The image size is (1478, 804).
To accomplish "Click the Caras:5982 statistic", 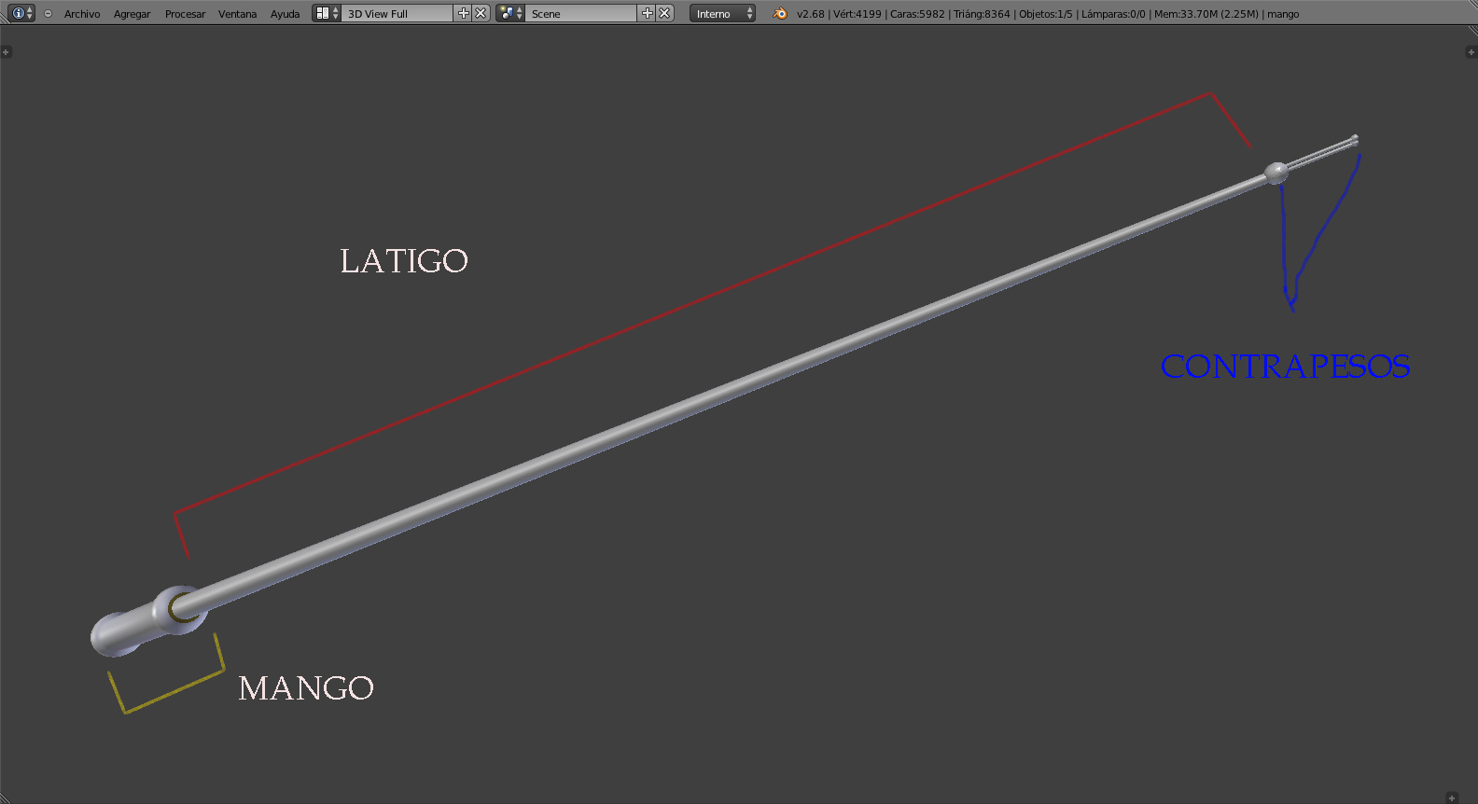I will pyautogui.click(x=917, y=14).
